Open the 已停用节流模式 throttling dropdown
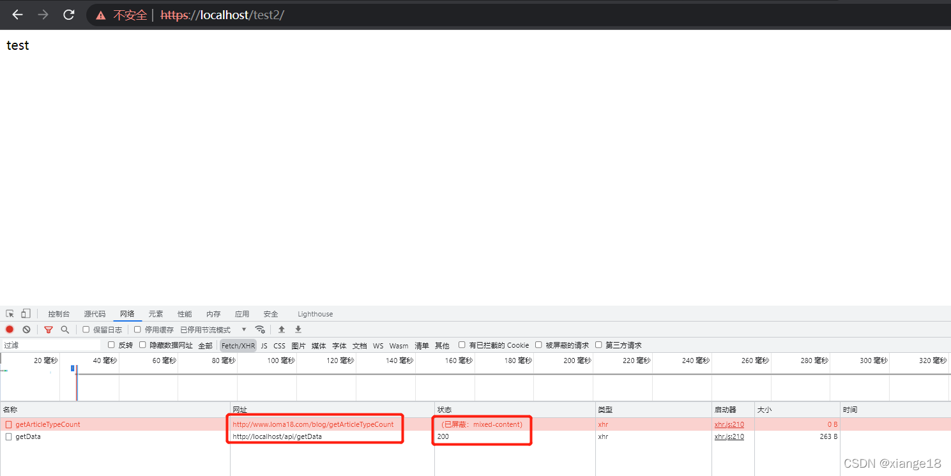951x476 pixels. (x=213, y=330)
